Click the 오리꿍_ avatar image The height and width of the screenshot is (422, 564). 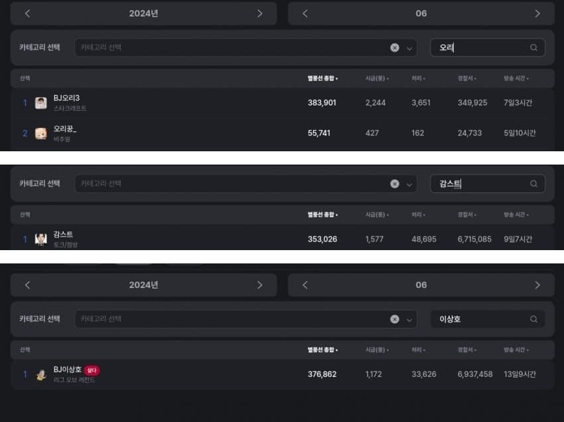tap(40, 133)
